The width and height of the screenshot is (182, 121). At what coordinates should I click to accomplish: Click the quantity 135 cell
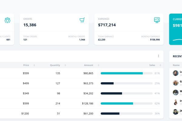click(x=58, y=73)
